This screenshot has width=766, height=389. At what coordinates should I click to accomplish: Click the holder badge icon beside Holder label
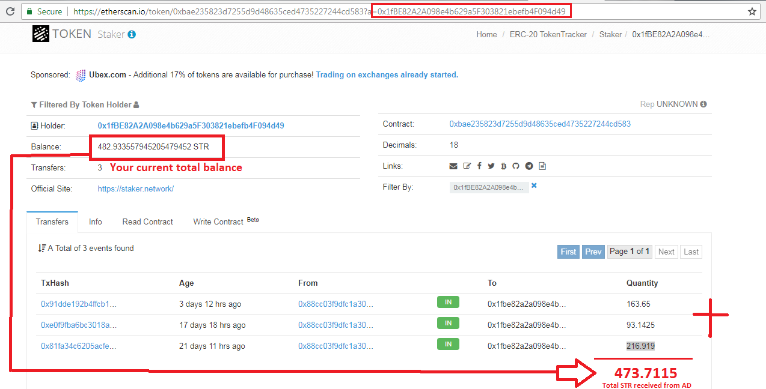pos(34,126)
